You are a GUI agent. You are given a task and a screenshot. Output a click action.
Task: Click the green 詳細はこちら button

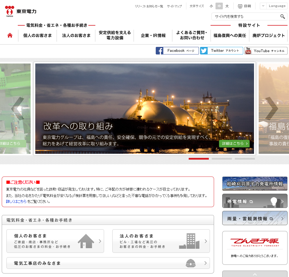pyautogui.click(x=234, y=144)
